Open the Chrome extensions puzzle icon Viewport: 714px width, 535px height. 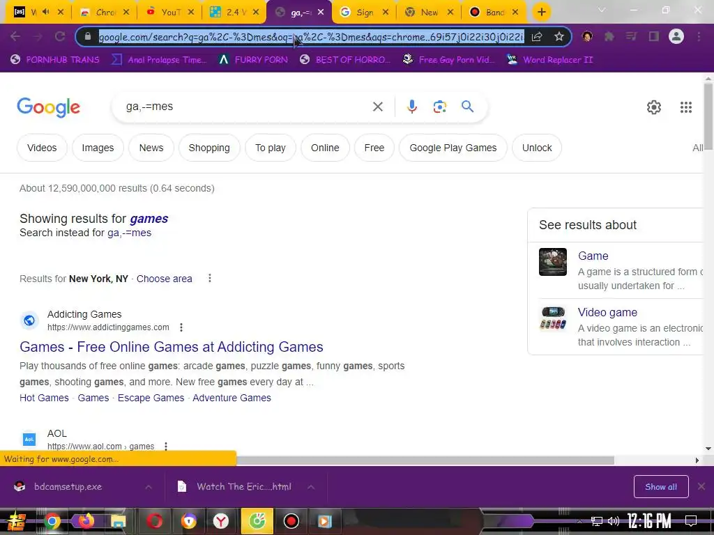609,36
